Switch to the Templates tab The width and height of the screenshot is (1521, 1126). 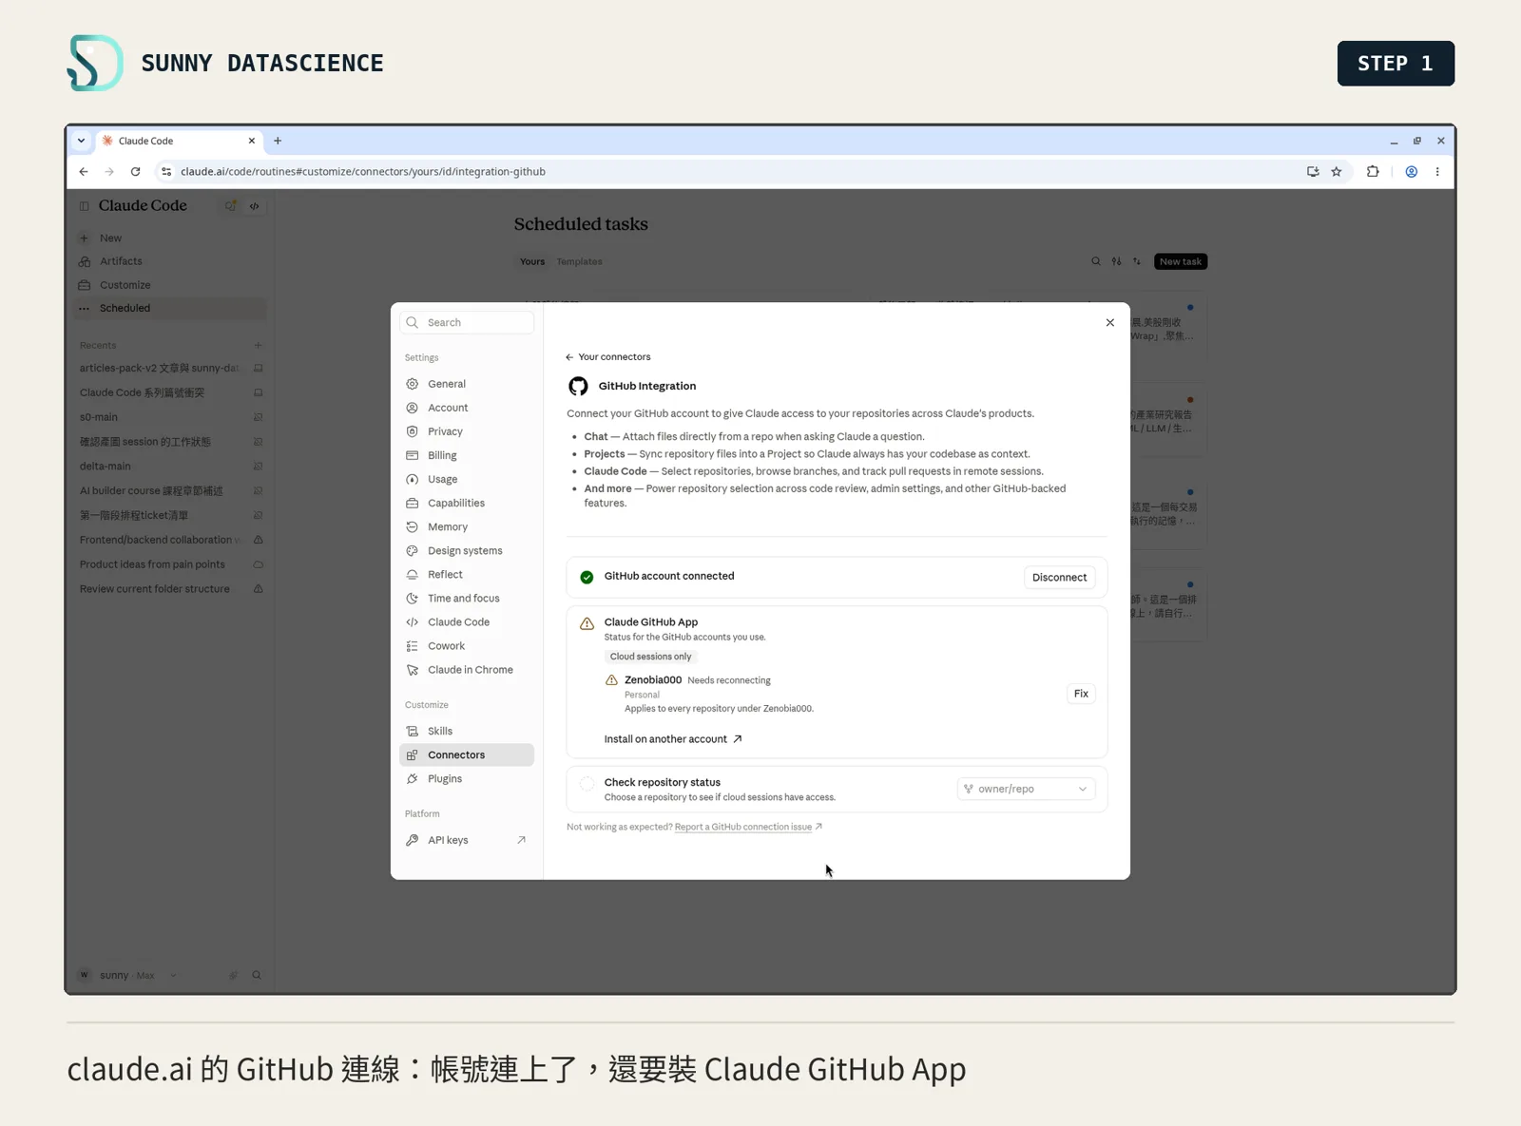click(579, 261)
